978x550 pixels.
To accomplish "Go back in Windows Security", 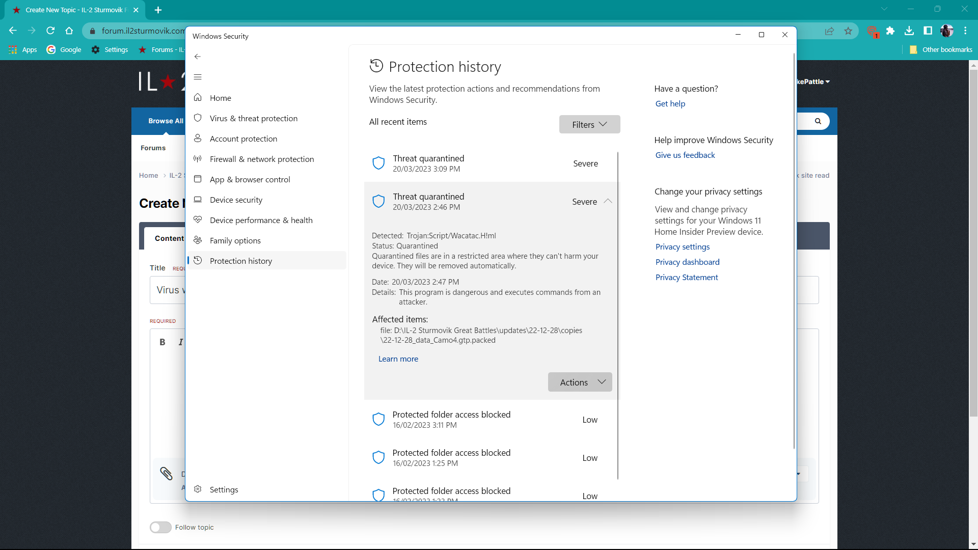I will [198, 57].
